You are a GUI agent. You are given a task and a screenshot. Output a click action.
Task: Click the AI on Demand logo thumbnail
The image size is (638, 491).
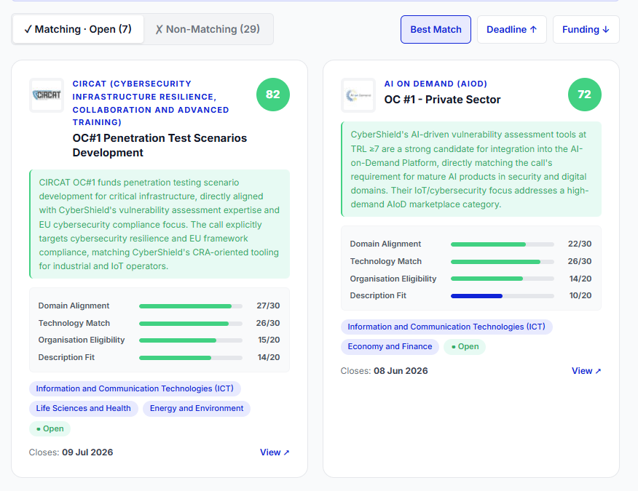pos(358,95)
